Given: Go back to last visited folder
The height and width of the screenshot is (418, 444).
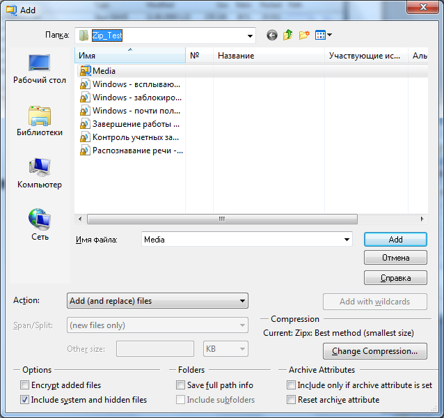Looking at the screenshot, I should (x=272, y=36).
